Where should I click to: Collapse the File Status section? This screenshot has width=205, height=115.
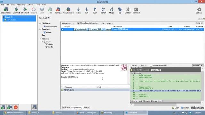[40, 23]
